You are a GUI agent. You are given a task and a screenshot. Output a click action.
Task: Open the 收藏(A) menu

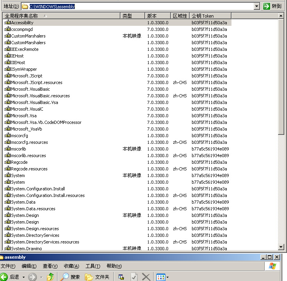(72, 266)
